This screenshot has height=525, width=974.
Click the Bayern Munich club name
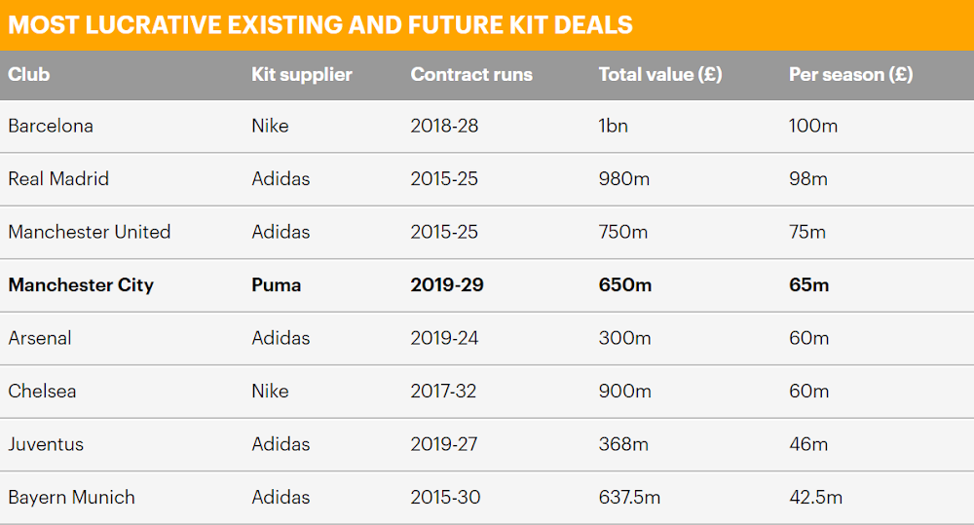72,498
